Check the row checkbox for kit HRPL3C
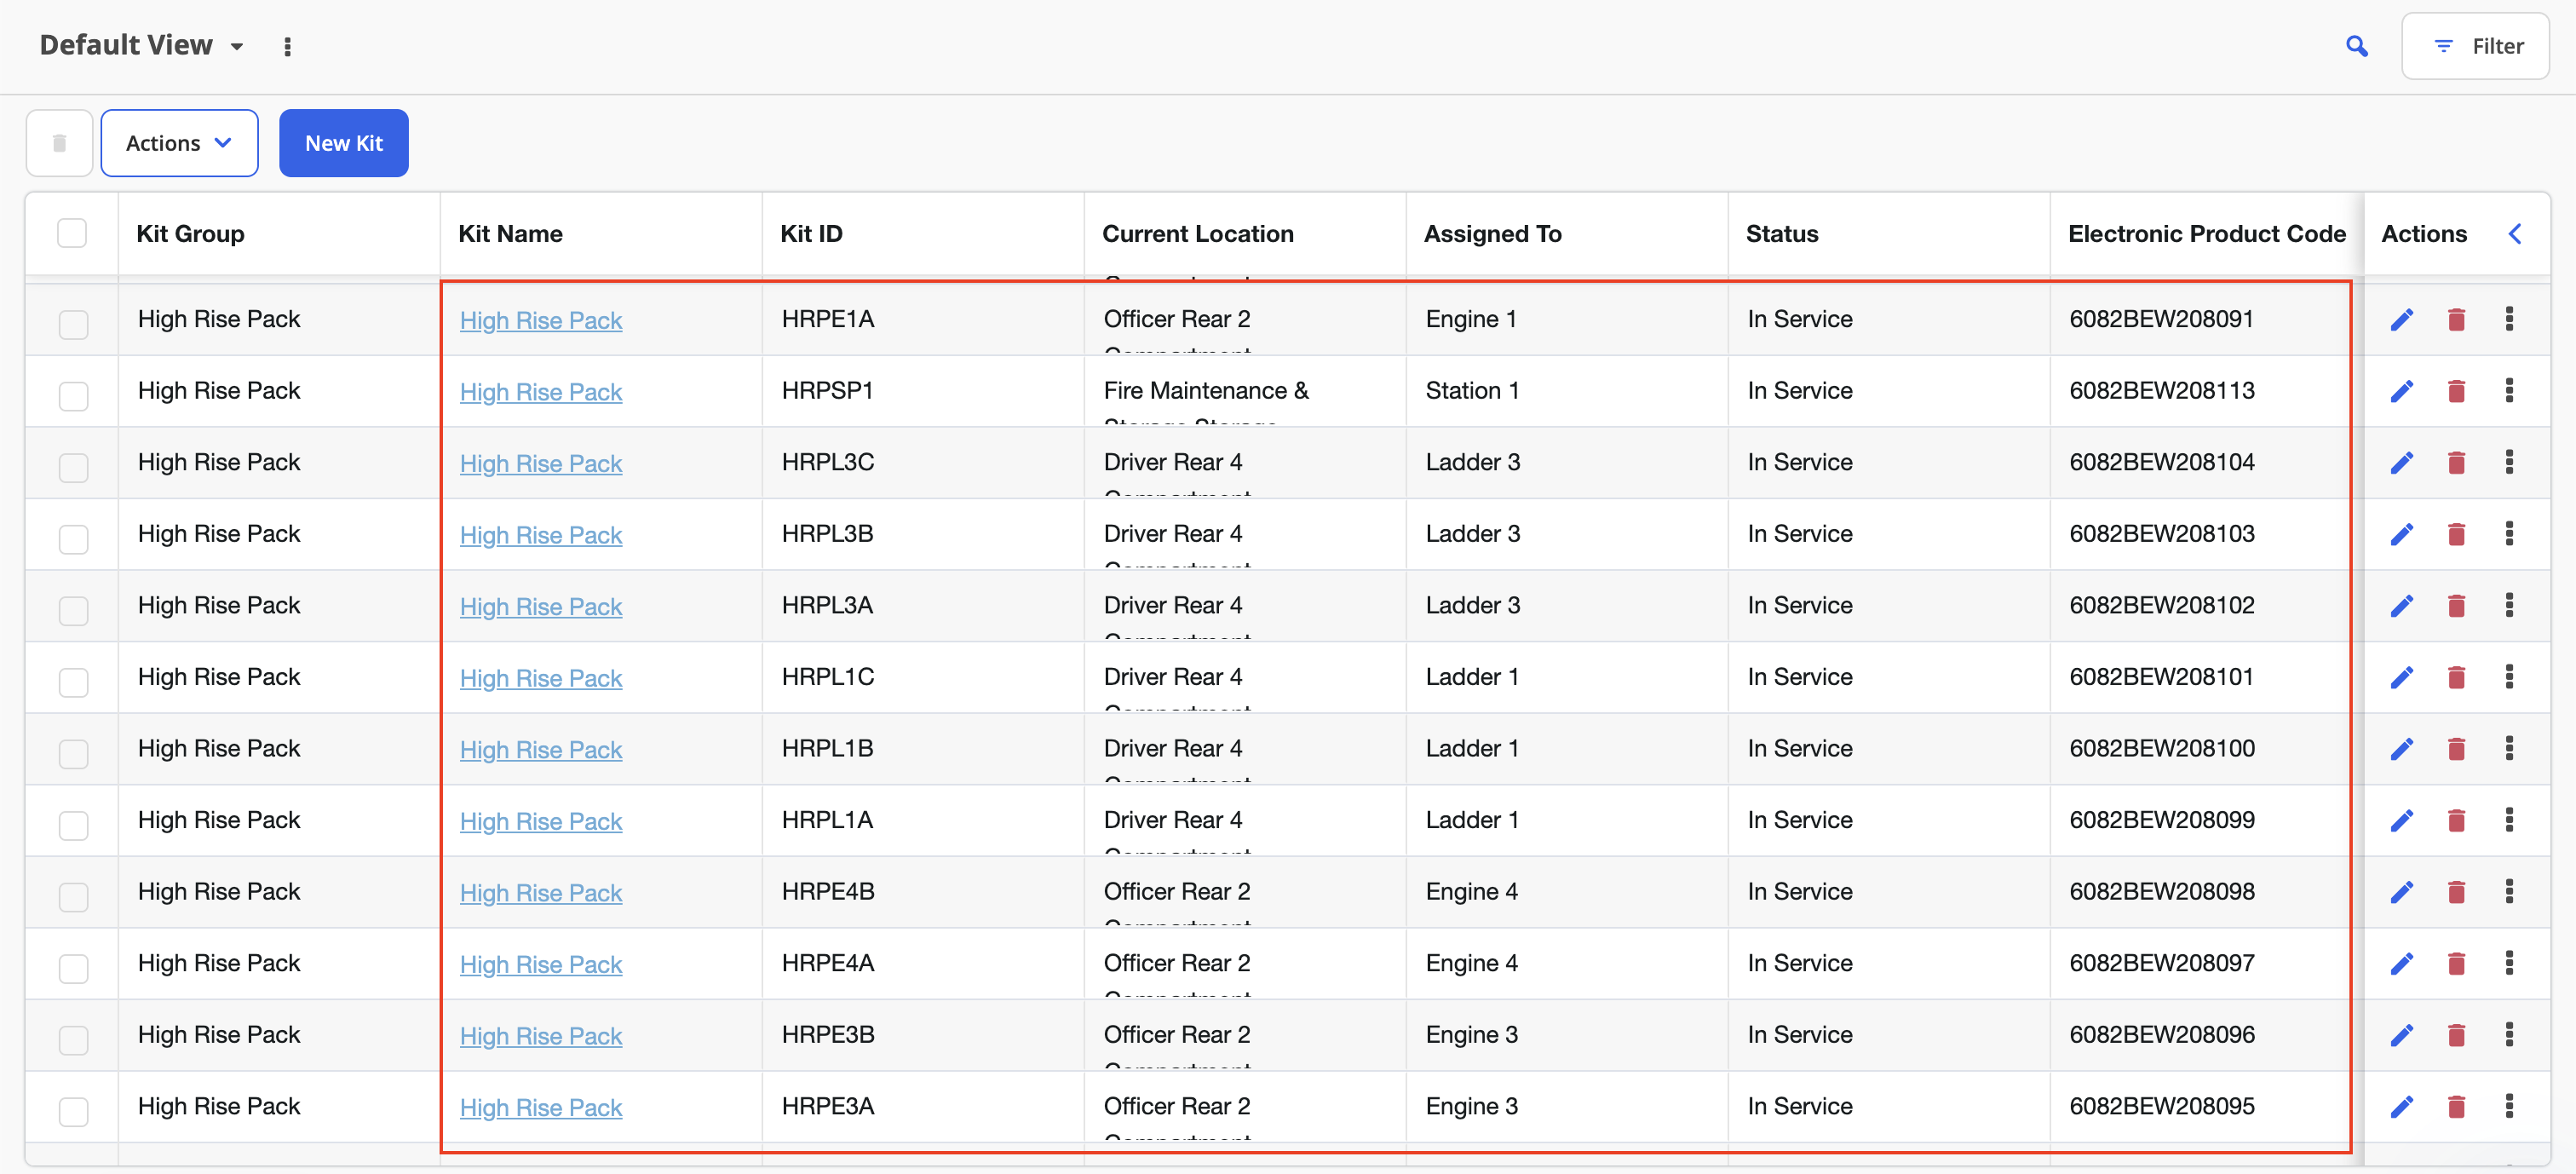2576x1174 pixels. [x=73, y=467]
